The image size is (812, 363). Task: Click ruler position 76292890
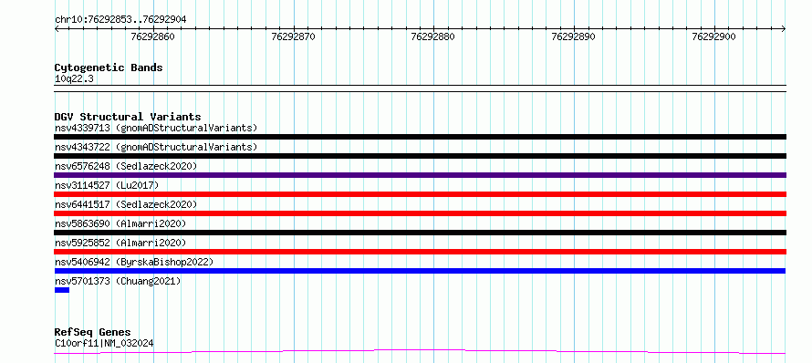573,36
